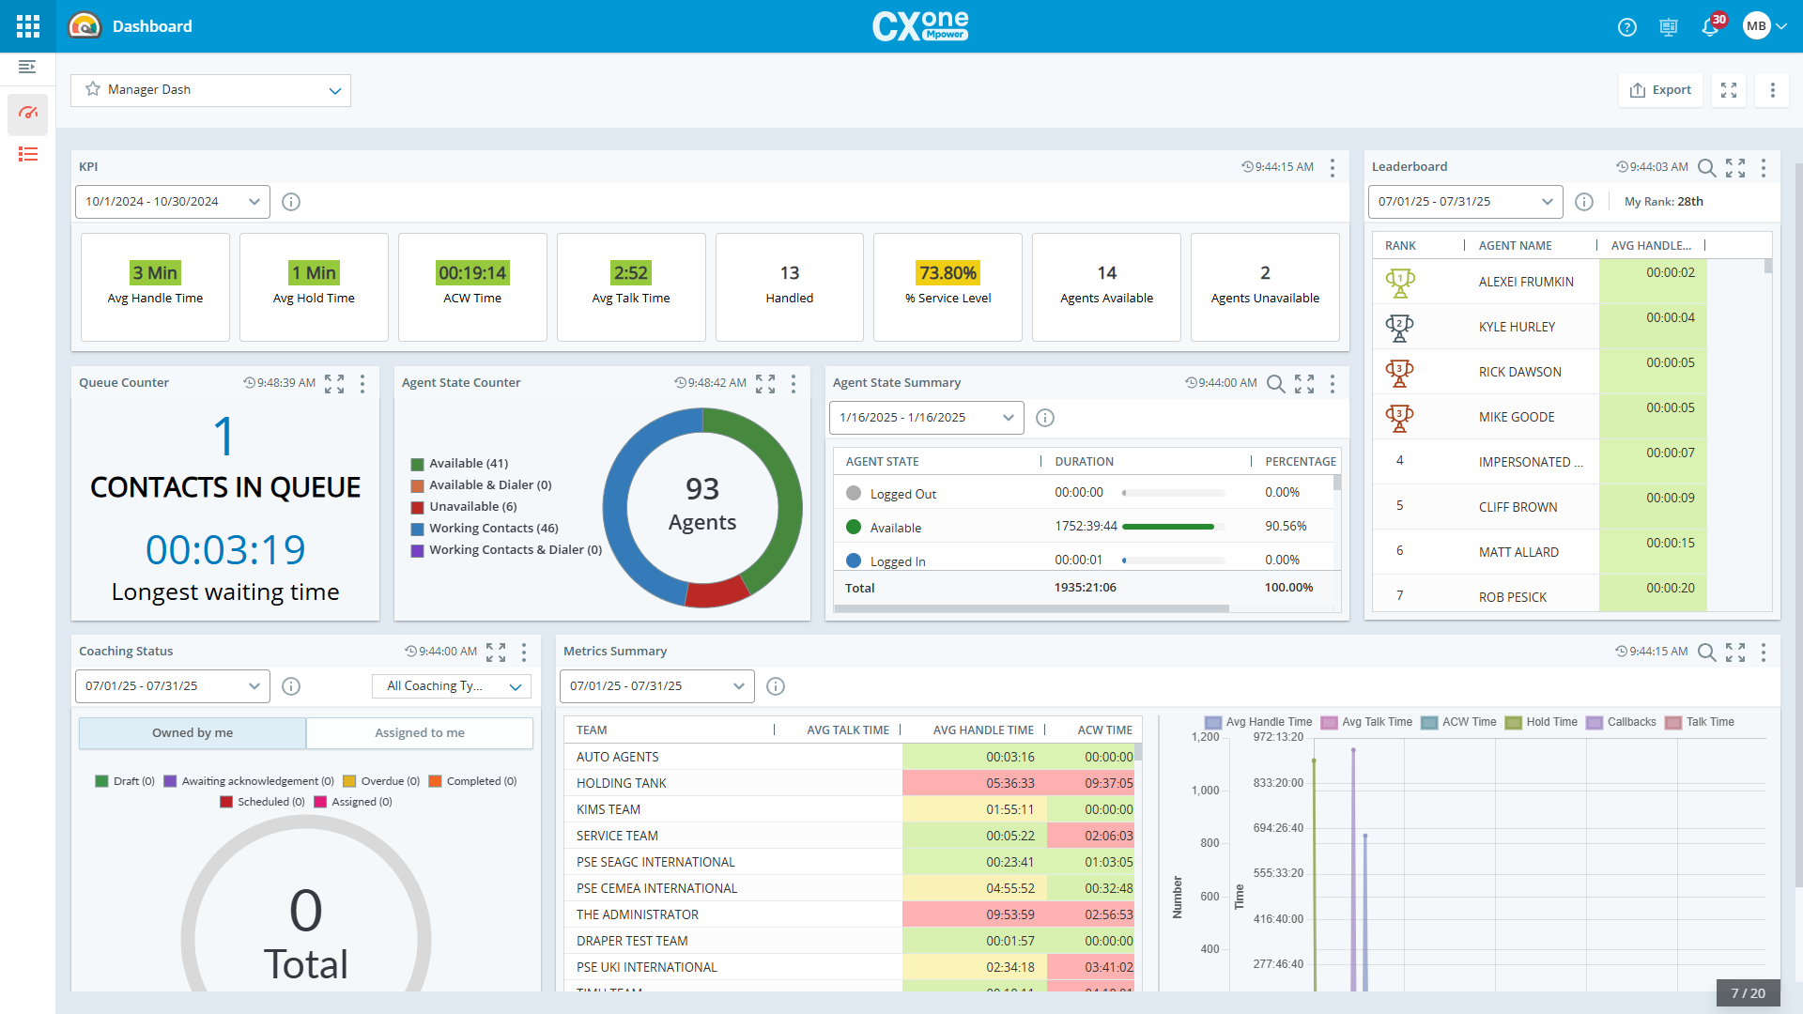
Task: Click the green Available duration bar
Action: tap(1169, 526)
